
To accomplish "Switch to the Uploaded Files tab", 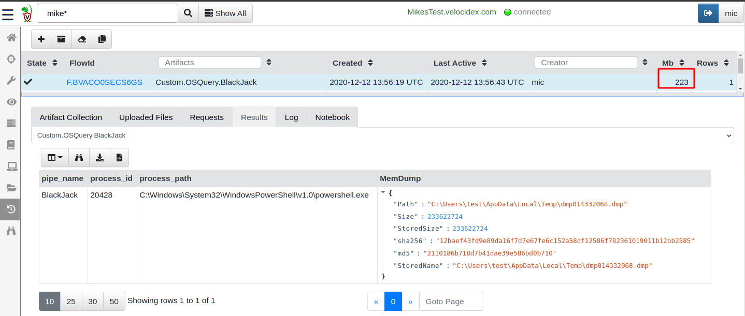I will tap(146, 117).
